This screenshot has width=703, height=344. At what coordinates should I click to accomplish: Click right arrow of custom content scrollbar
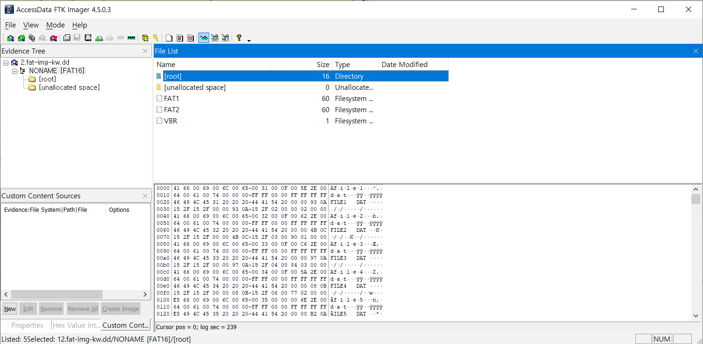click(x=145, y=295)
